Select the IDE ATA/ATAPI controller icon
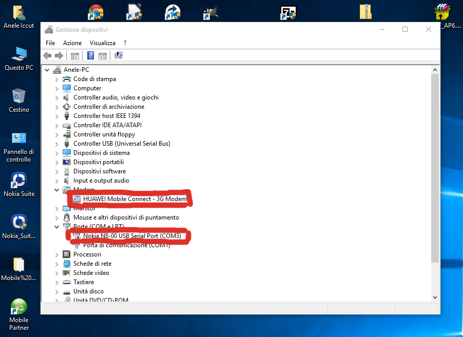 [67, 126]
